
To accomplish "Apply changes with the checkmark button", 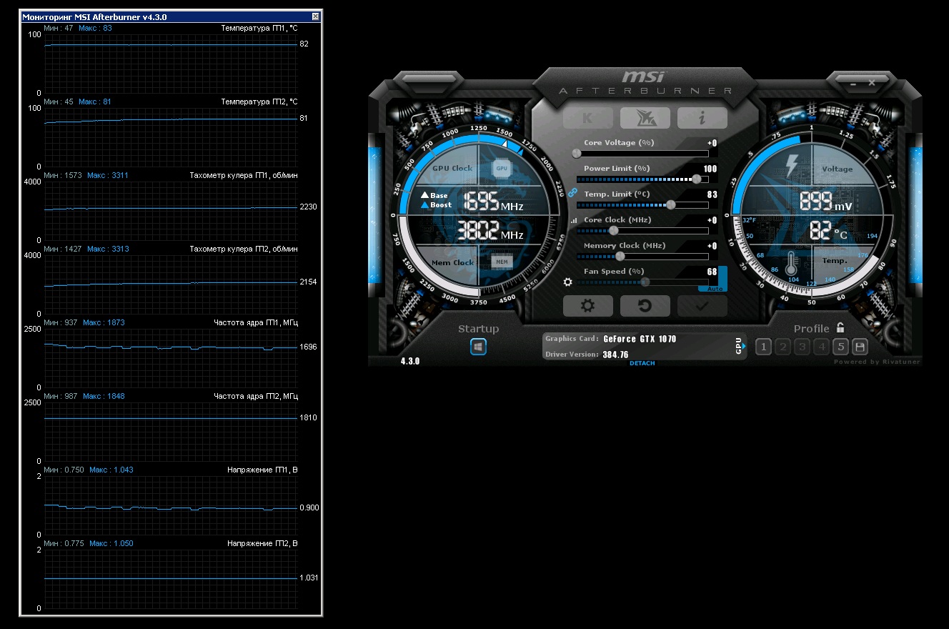I will (702, 306).
